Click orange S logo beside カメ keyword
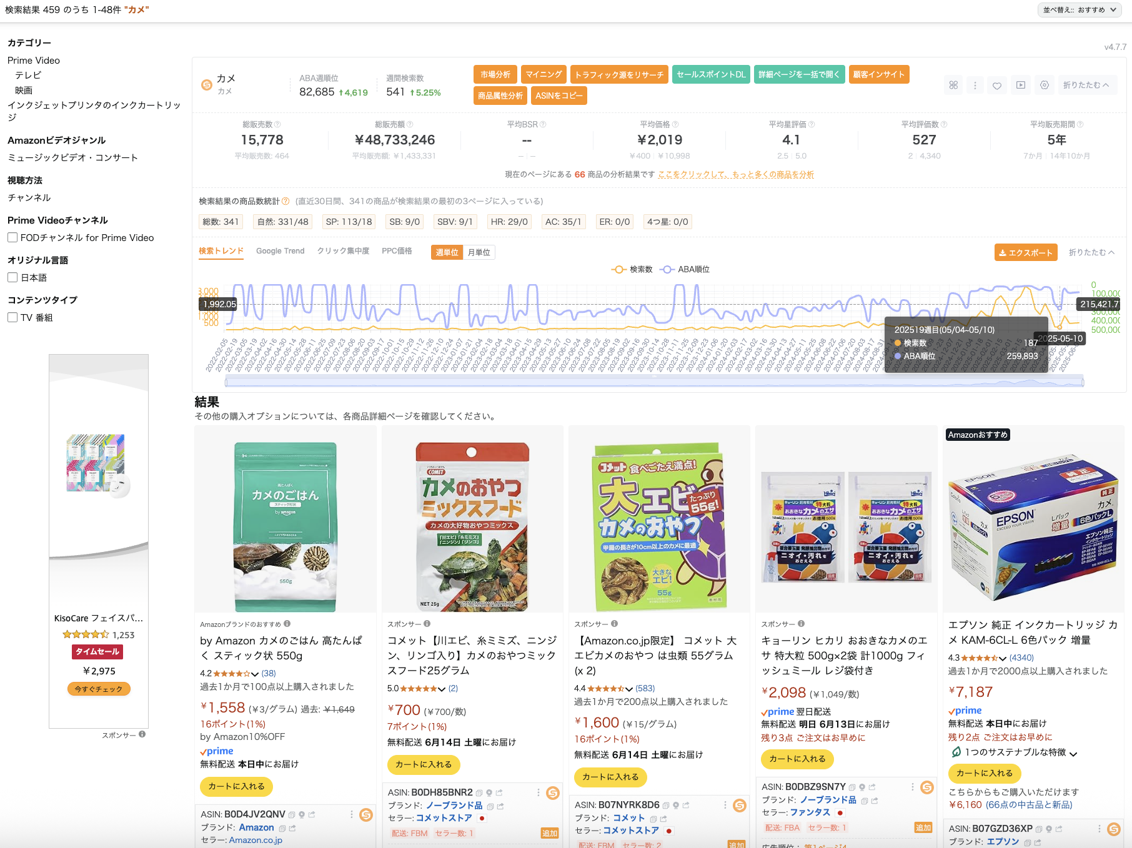This screenshot has width=1132, height=848. tap(207, 85)
